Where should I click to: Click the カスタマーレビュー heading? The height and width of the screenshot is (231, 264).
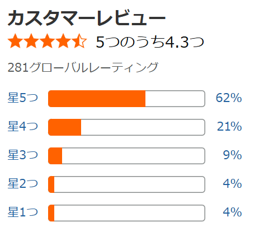pos(87,17)
